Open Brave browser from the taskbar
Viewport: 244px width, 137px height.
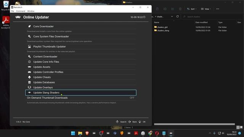87,133
